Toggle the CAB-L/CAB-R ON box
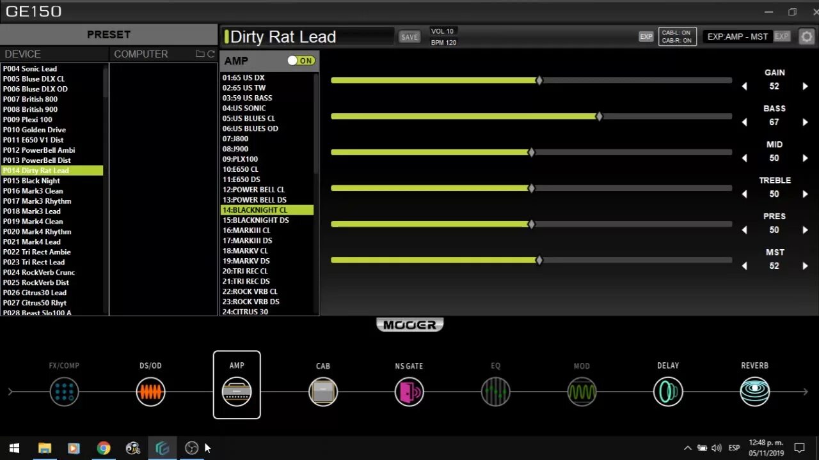This screenshot has width=819, height=460. pos(677,36)
